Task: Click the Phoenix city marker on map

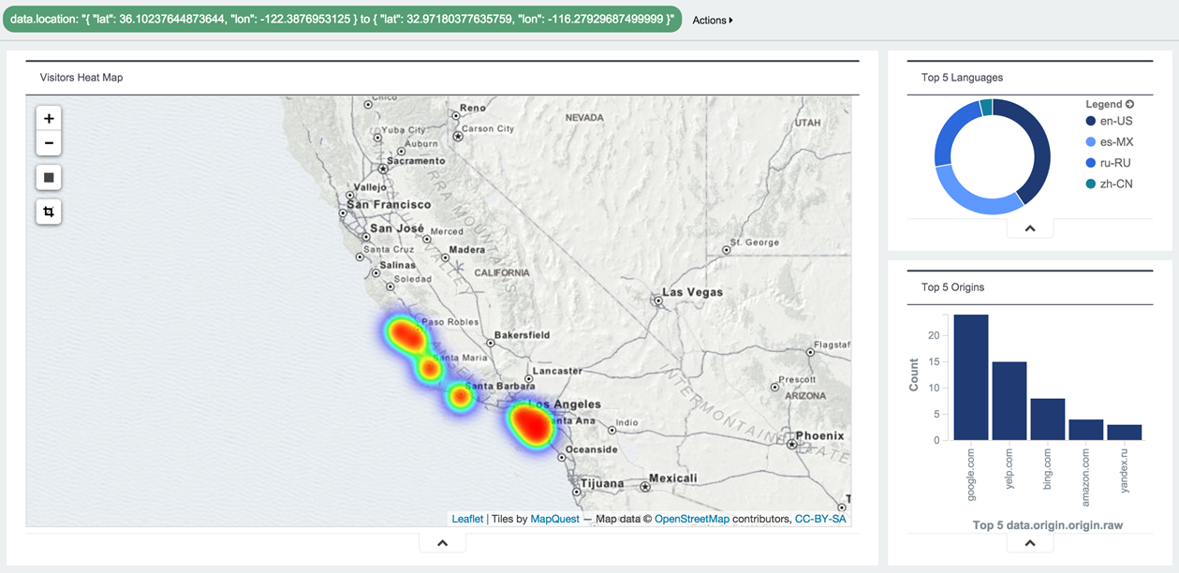Action: [792, 447]
